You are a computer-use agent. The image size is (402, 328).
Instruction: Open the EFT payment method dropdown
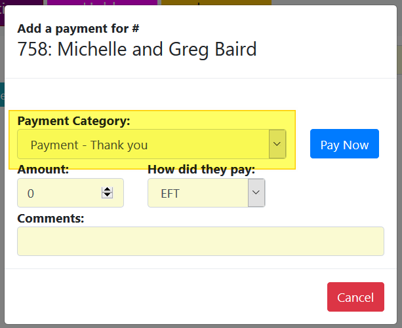tap(198, 193)
